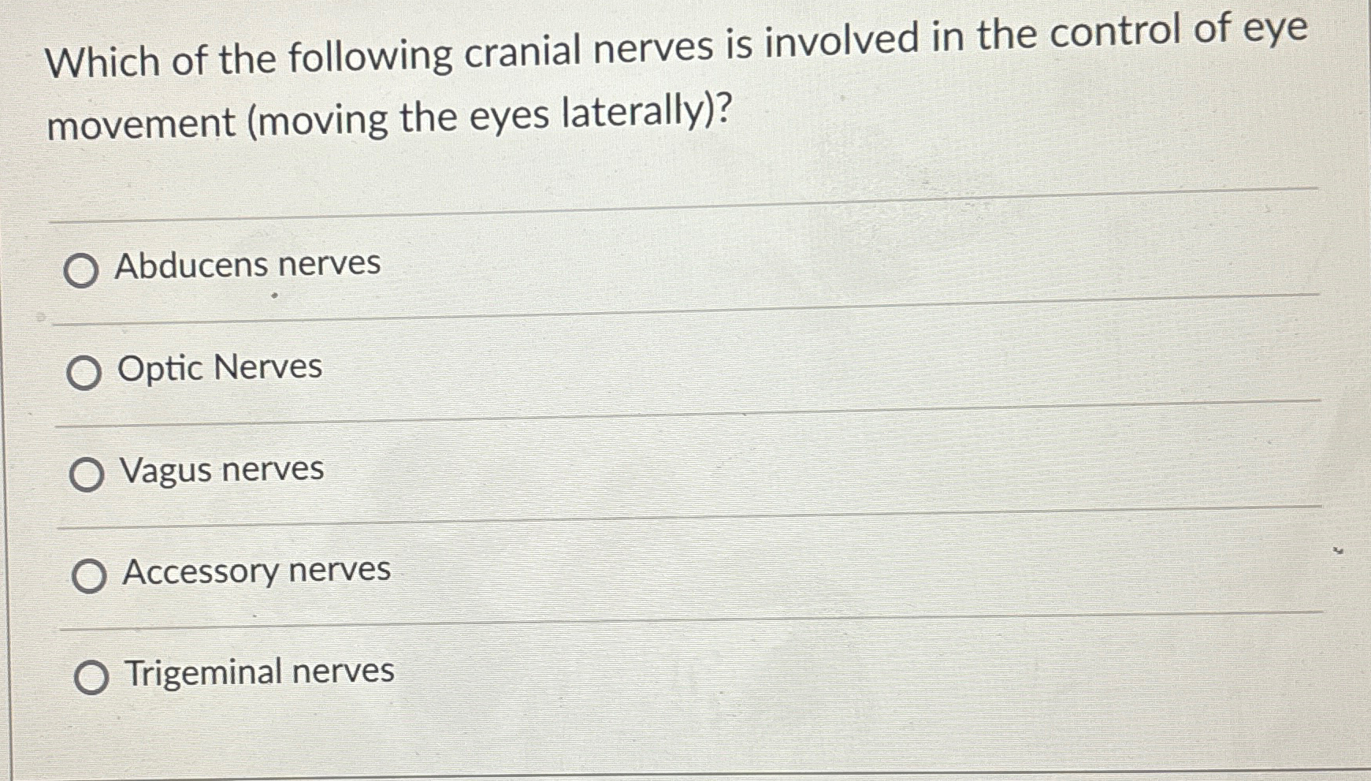This screenshot has height=781, width=1371.
Task: Click the Trigeminal nerves answer text
Action: [258, 672]
